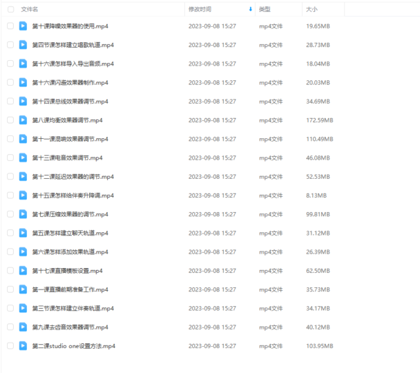Click video icon of 第二课studio one设置方法.mp4

click(x=23, y=345)
